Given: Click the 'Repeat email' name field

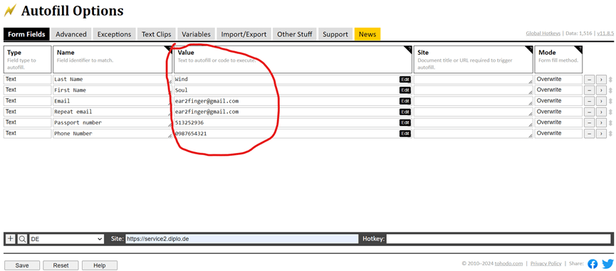Looking at the screenshot, I should (113, 112).
